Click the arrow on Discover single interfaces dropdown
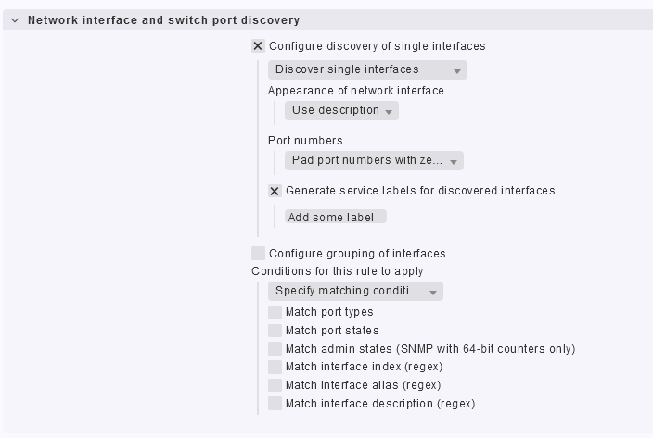The height and width of the screenshot is (438, 653). 457,71
